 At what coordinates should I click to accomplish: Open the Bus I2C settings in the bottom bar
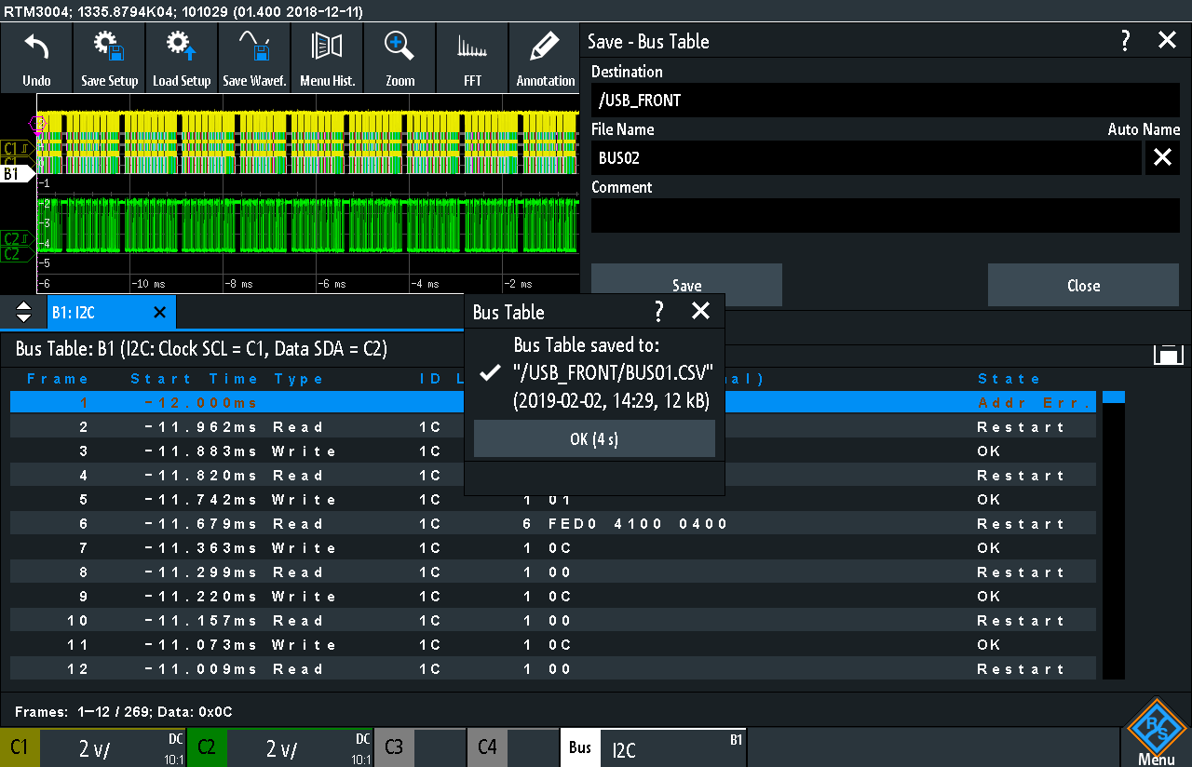coord(652,747)
